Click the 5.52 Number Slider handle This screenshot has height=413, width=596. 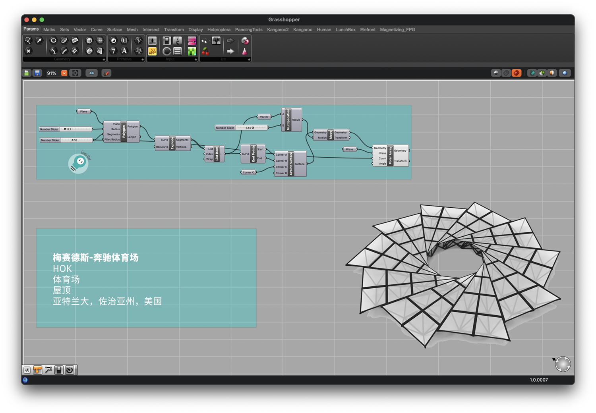point(253,128)
